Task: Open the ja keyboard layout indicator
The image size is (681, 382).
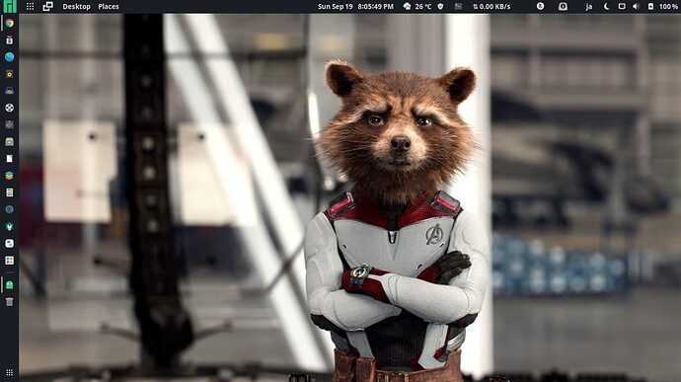Action: [589, 7]
